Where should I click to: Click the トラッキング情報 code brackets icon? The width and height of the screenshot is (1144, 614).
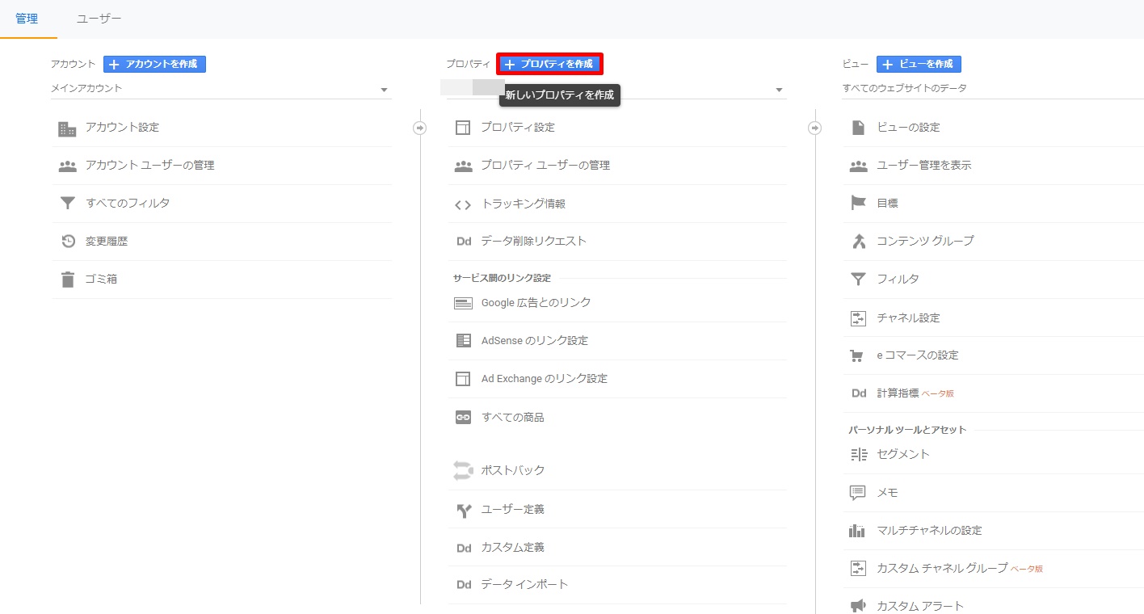click(463, 204)
